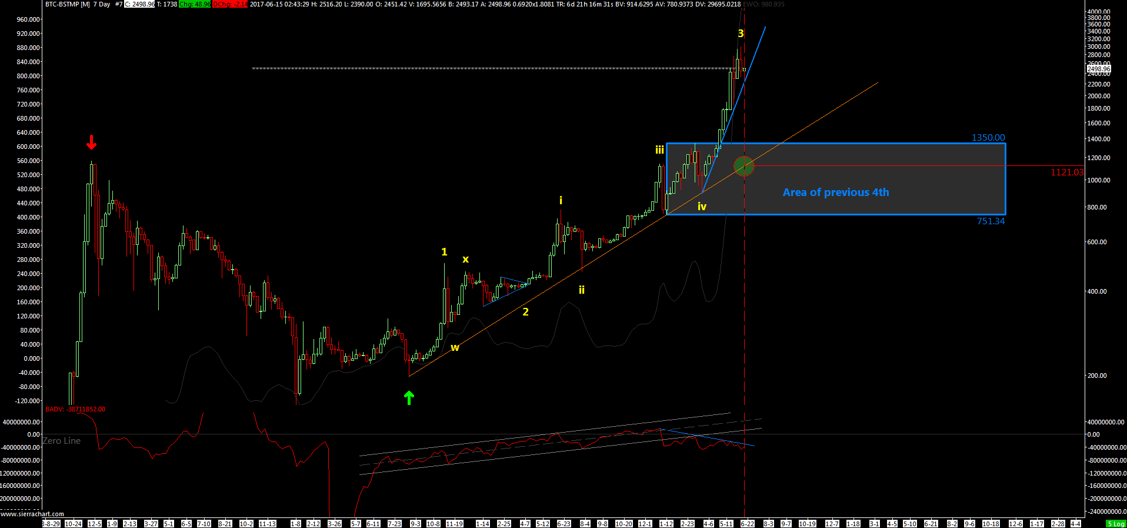Viewport: 1127px width, 528px height.
Task: Click the 'C: 2498.96' close value in header
Action: 139,4
